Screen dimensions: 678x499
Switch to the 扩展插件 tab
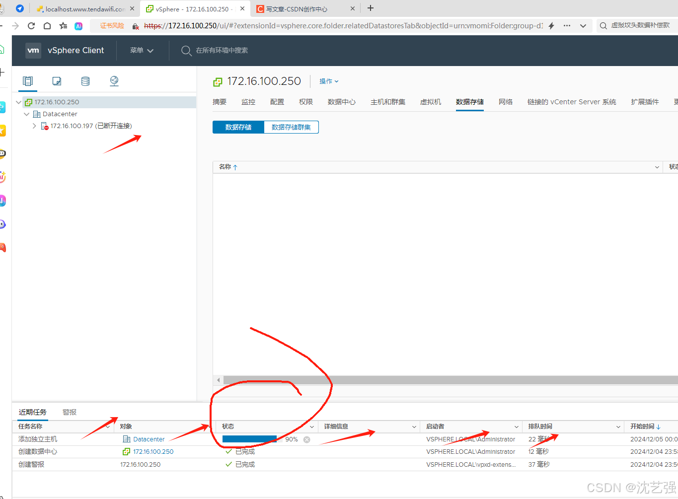pos(645,102)
